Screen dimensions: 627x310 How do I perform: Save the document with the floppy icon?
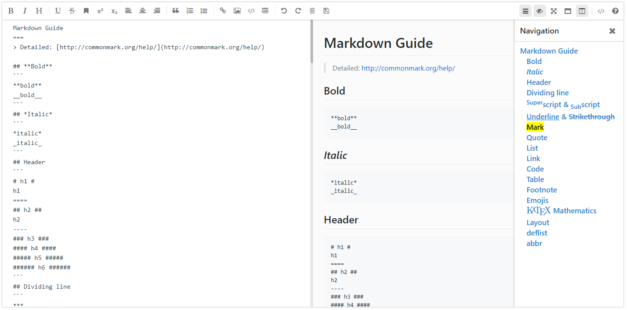click(x=326, y=11)
